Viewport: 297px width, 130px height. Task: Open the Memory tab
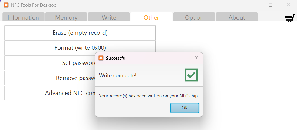point(66,17)
